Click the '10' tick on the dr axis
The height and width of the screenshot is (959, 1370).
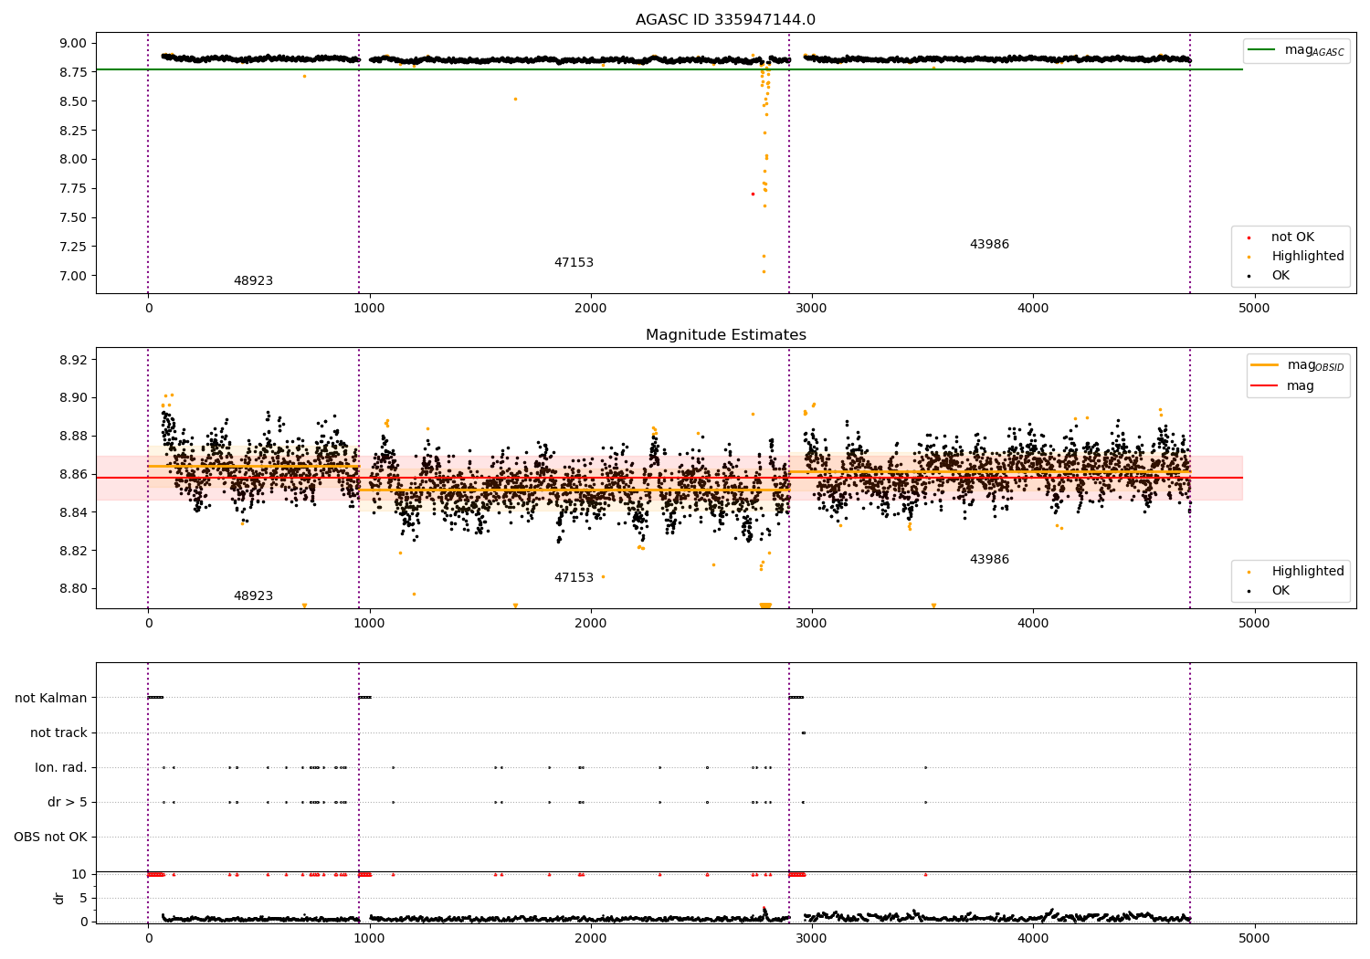pyautogui.click(x=79, y=875)
